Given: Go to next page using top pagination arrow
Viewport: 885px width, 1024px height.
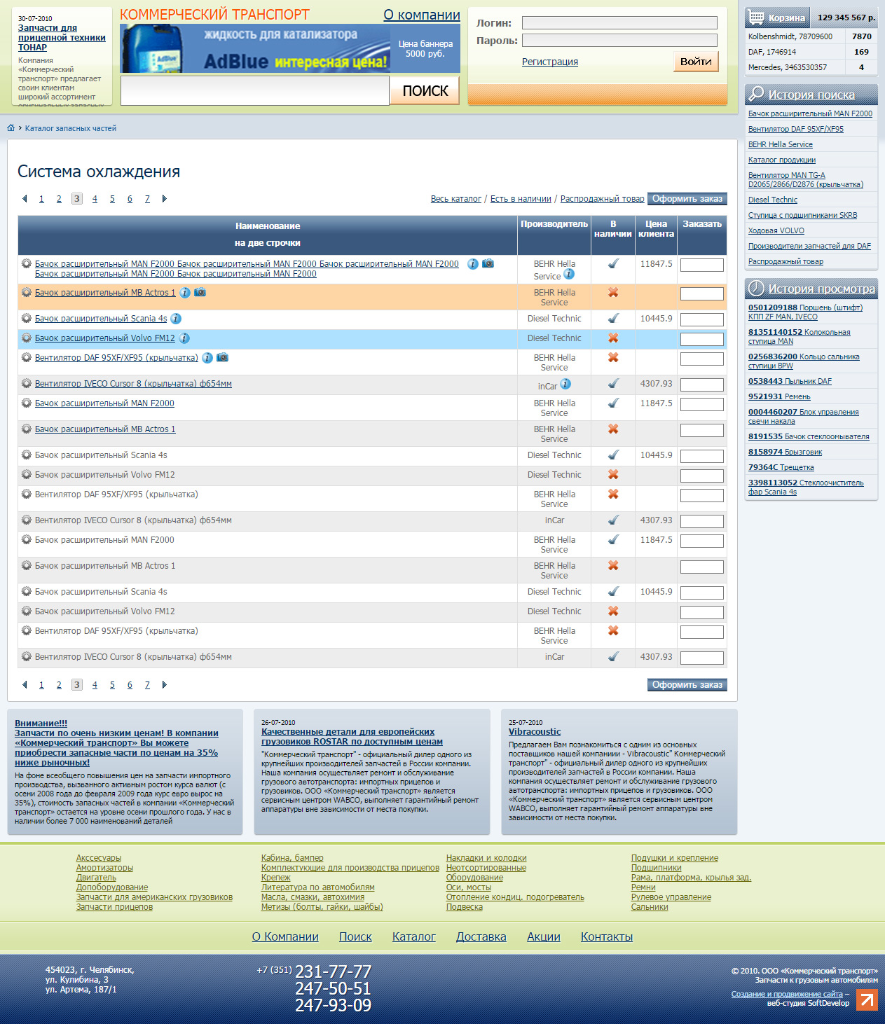Looking at the screenshot, I should tap(165, 199).
